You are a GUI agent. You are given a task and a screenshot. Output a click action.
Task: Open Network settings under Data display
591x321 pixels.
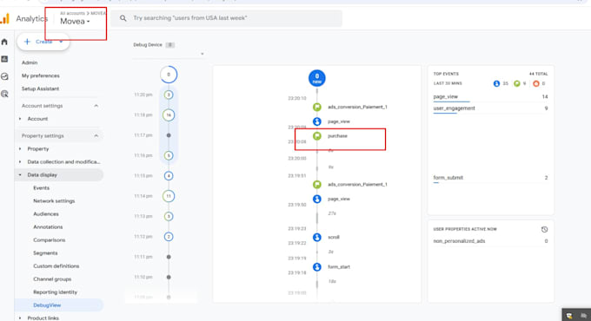point(54,201)
